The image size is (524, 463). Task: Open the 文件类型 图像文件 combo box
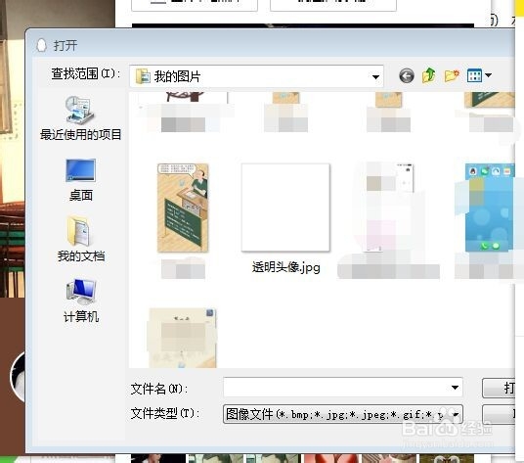coord(343,414)
